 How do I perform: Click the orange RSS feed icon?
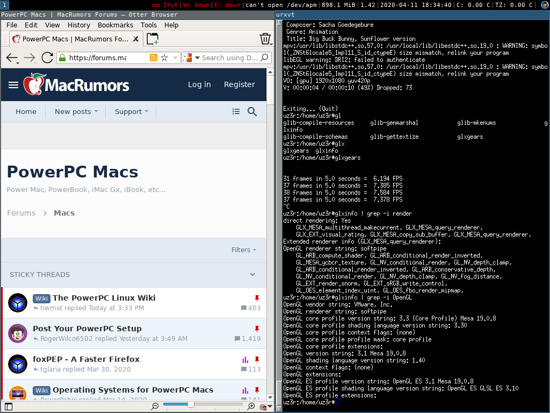153,58
